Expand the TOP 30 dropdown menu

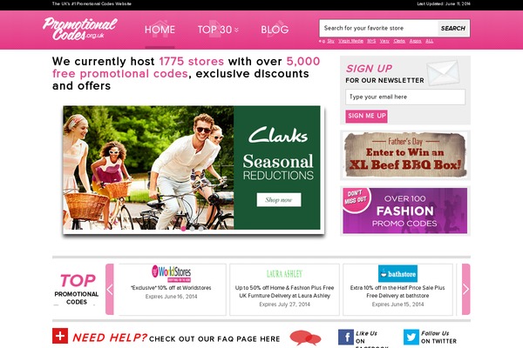click(x=218, y=30)
